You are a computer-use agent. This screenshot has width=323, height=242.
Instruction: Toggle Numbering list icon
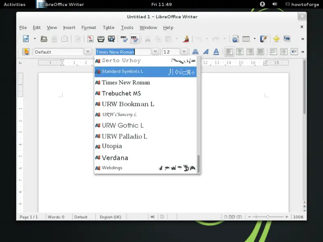coord(273,52)
